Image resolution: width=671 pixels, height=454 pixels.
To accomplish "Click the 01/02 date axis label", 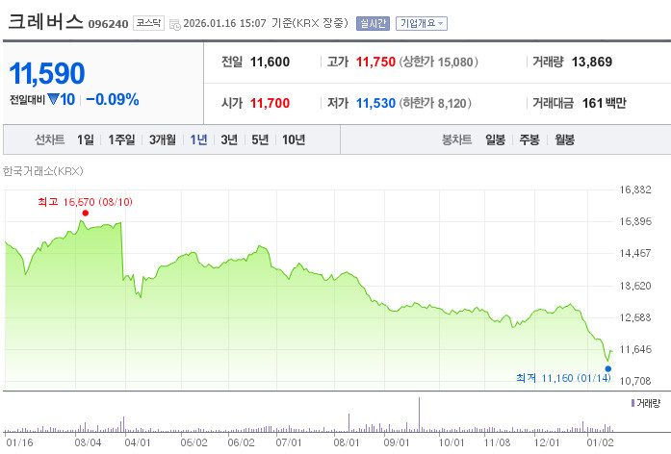I will [x=600, y=442].
